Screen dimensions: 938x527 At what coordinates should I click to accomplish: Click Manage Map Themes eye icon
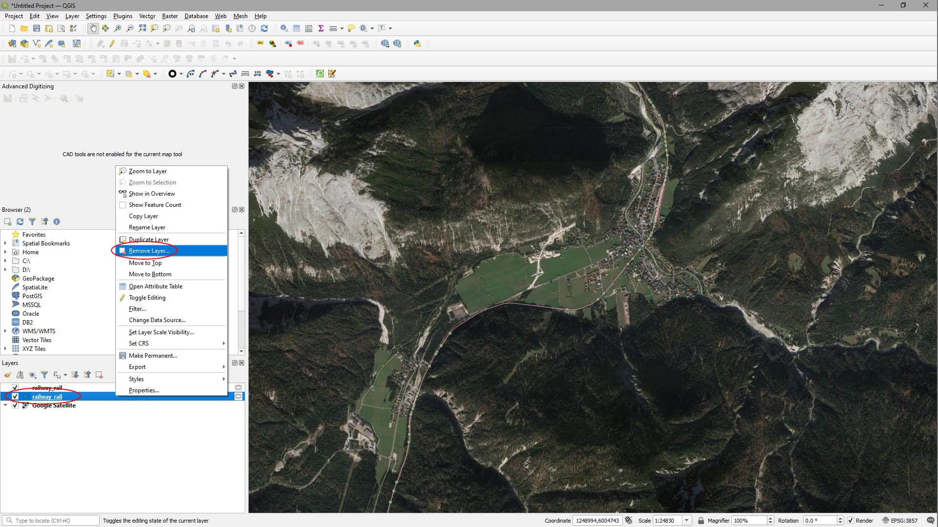(33, 375)
